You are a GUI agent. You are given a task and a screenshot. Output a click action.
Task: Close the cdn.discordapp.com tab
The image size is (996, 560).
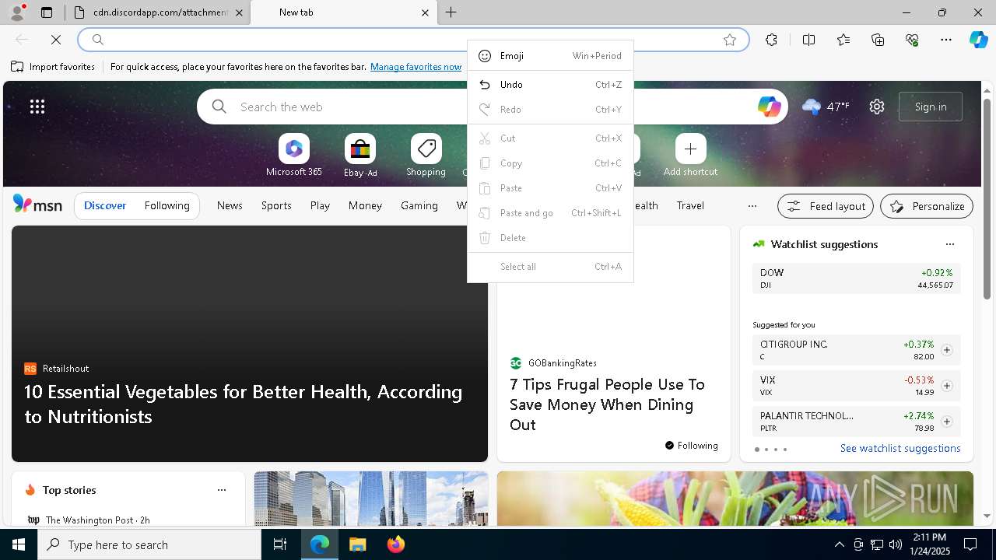(x=239, y=12)
